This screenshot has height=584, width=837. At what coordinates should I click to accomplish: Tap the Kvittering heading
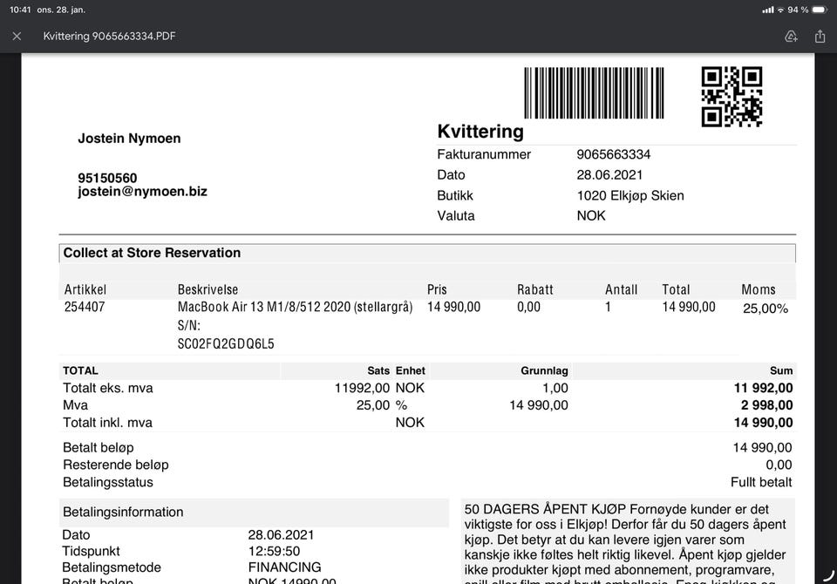click(x=480, y=132)
